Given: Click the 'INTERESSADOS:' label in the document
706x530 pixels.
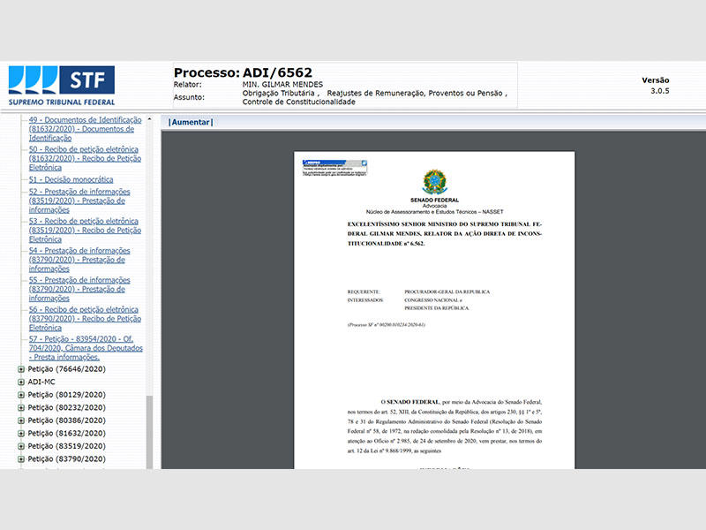Looking at the screenshot, I should (365, 300).
